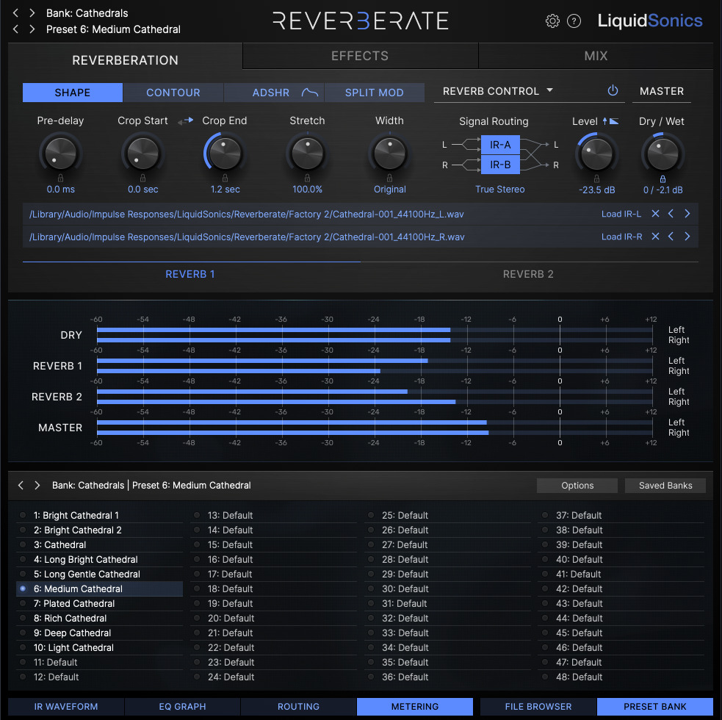
Task: Toggle the Reverb Control power icon
Action: click(x=613, y=90)
